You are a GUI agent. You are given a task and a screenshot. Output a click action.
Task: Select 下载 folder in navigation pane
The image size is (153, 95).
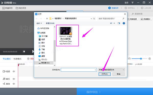(42, 49)
